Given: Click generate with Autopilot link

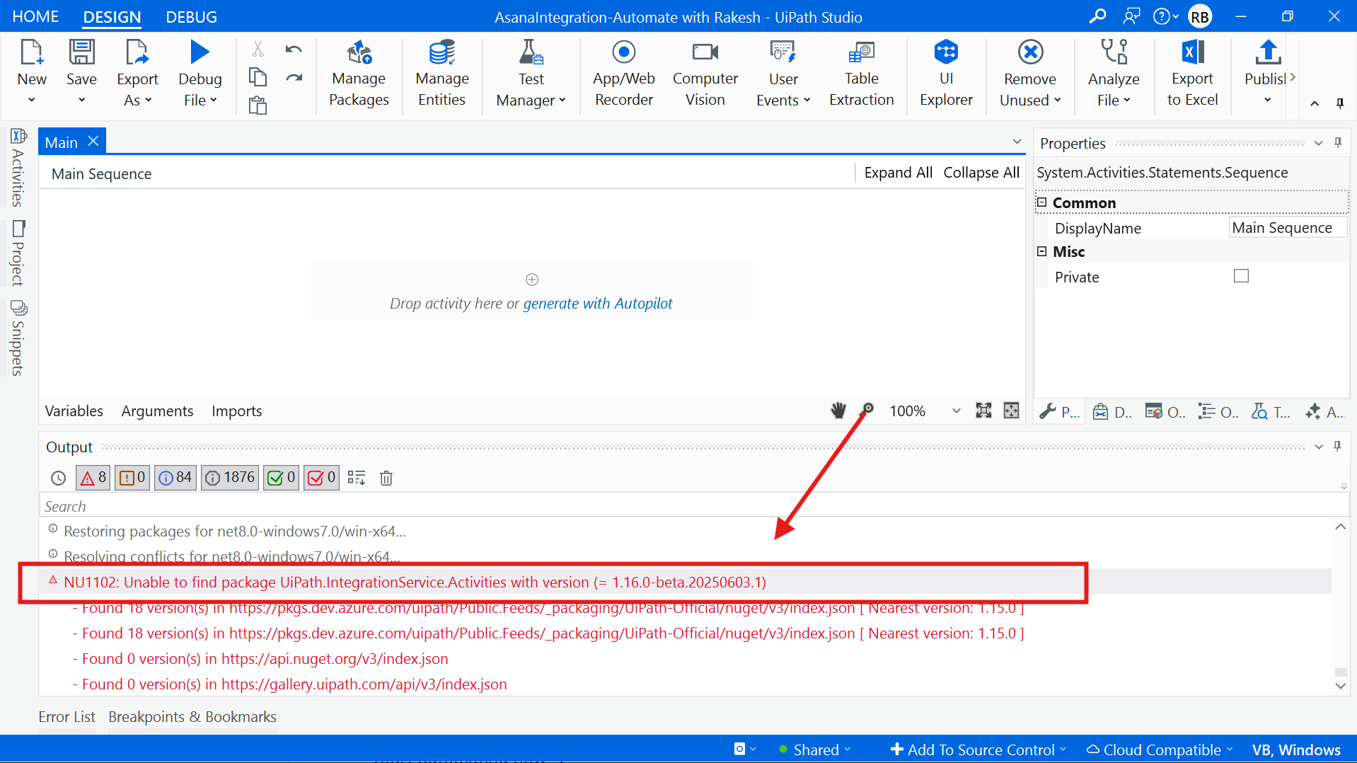Looking at the screenshot, I should 598,304.
